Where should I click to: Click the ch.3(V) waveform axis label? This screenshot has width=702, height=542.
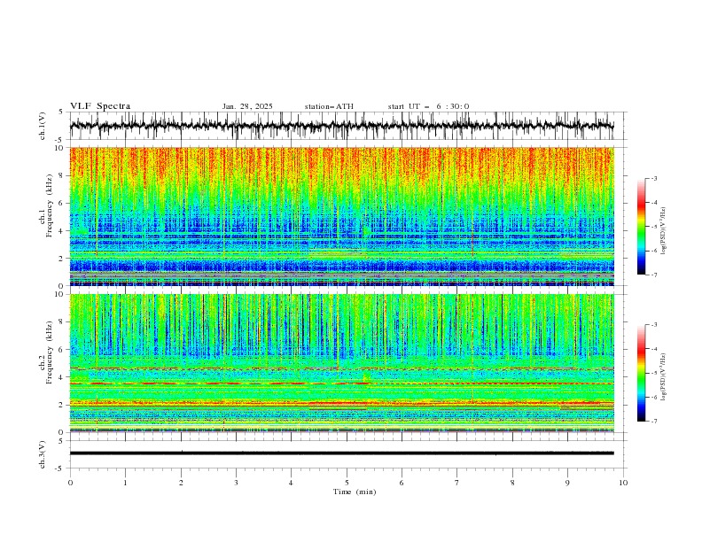(x=43, y=454)
